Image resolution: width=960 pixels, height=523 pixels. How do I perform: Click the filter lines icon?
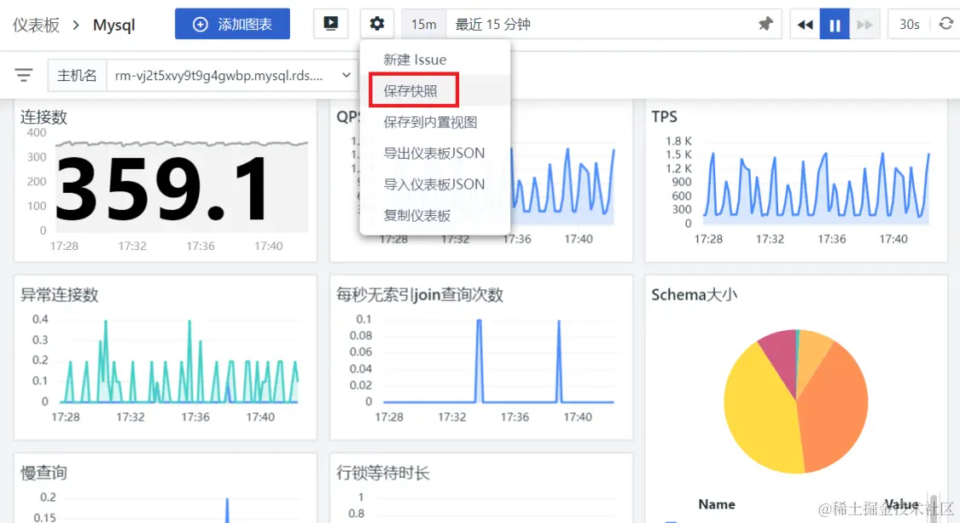pyautogui.click(x=24, y=75)
